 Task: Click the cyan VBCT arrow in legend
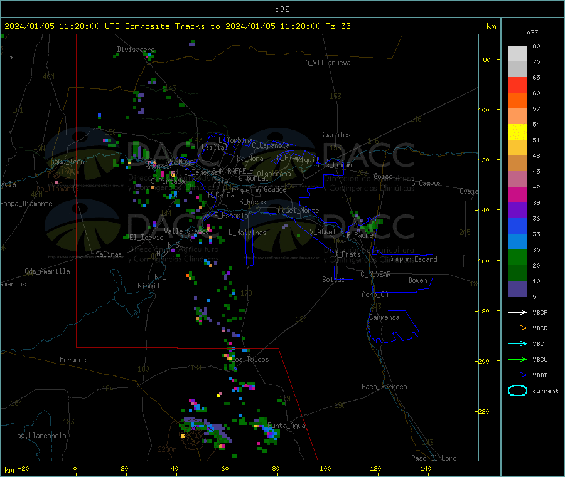click(x=517, y=343)
